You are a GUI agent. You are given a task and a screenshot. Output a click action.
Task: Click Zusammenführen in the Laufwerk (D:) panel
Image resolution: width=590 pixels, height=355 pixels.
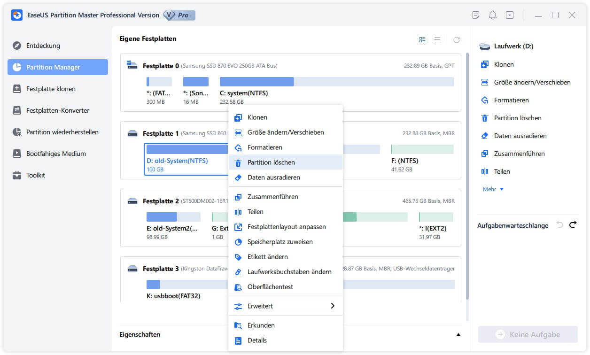tap(512, 154)
